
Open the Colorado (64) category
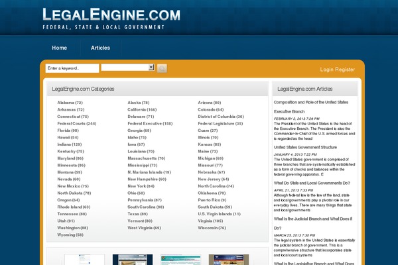pos(211,109)
